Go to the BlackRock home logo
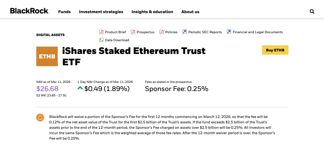Viewport: 324px width, 146px height. coord(30,11)
